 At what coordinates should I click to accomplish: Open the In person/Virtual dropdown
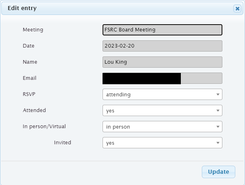pos(162,127)
